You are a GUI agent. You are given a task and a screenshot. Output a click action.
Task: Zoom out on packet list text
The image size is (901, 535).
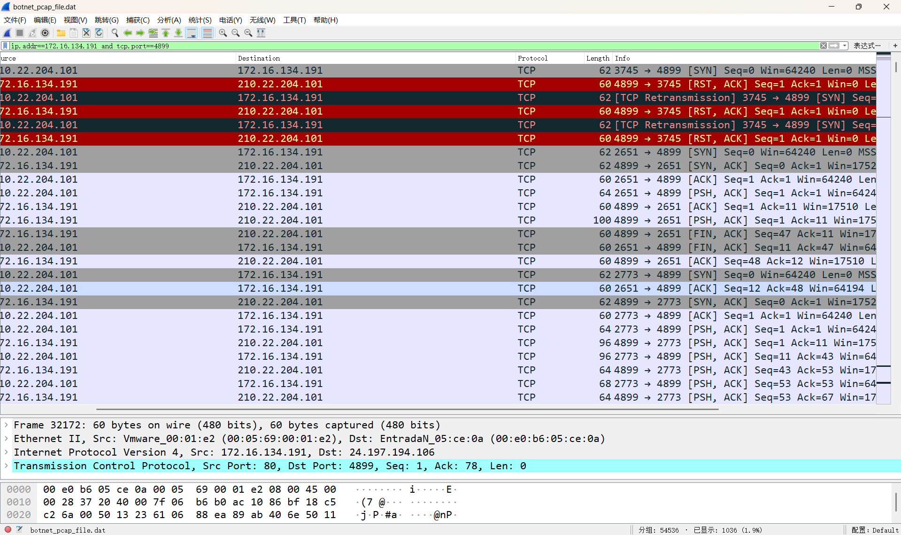pyautogui.click(x=236, y=33)
